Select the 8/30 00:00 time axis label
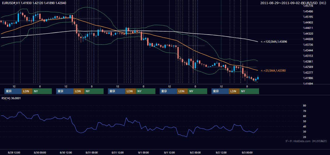This screenshot has height=155, width=330. [40, 153]
